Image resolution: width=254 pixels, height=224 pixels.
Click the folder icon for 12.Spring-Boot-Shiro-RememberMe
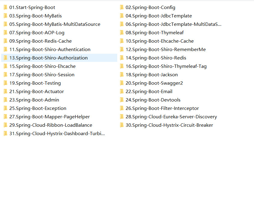[122, 49]
